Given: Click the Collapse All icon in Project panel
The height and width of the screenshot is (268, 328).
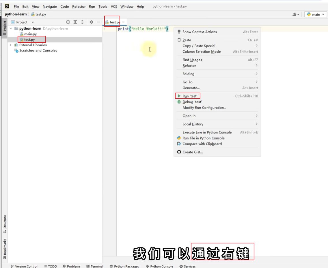Looking at the screenshot, I should pyautogui.click(x=82, y=22).
